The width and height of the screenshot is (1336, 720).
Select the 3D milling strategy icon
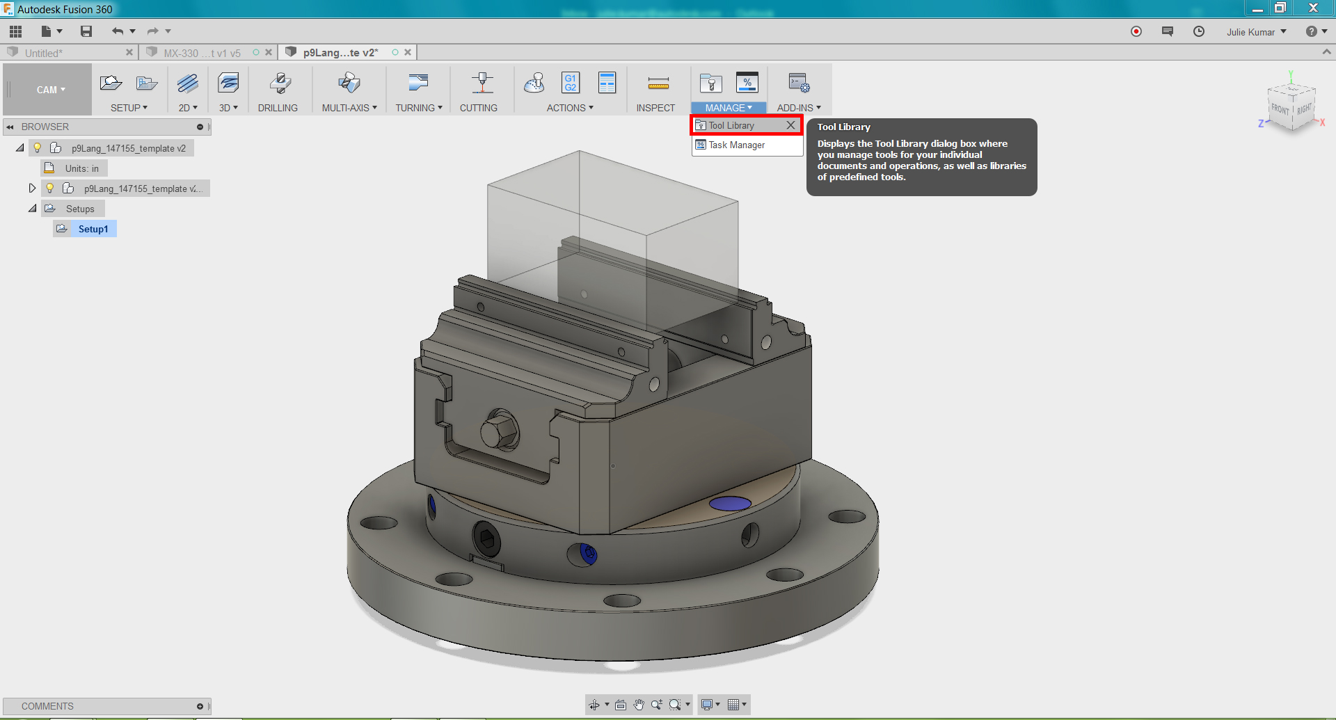[x=228, y=83]
